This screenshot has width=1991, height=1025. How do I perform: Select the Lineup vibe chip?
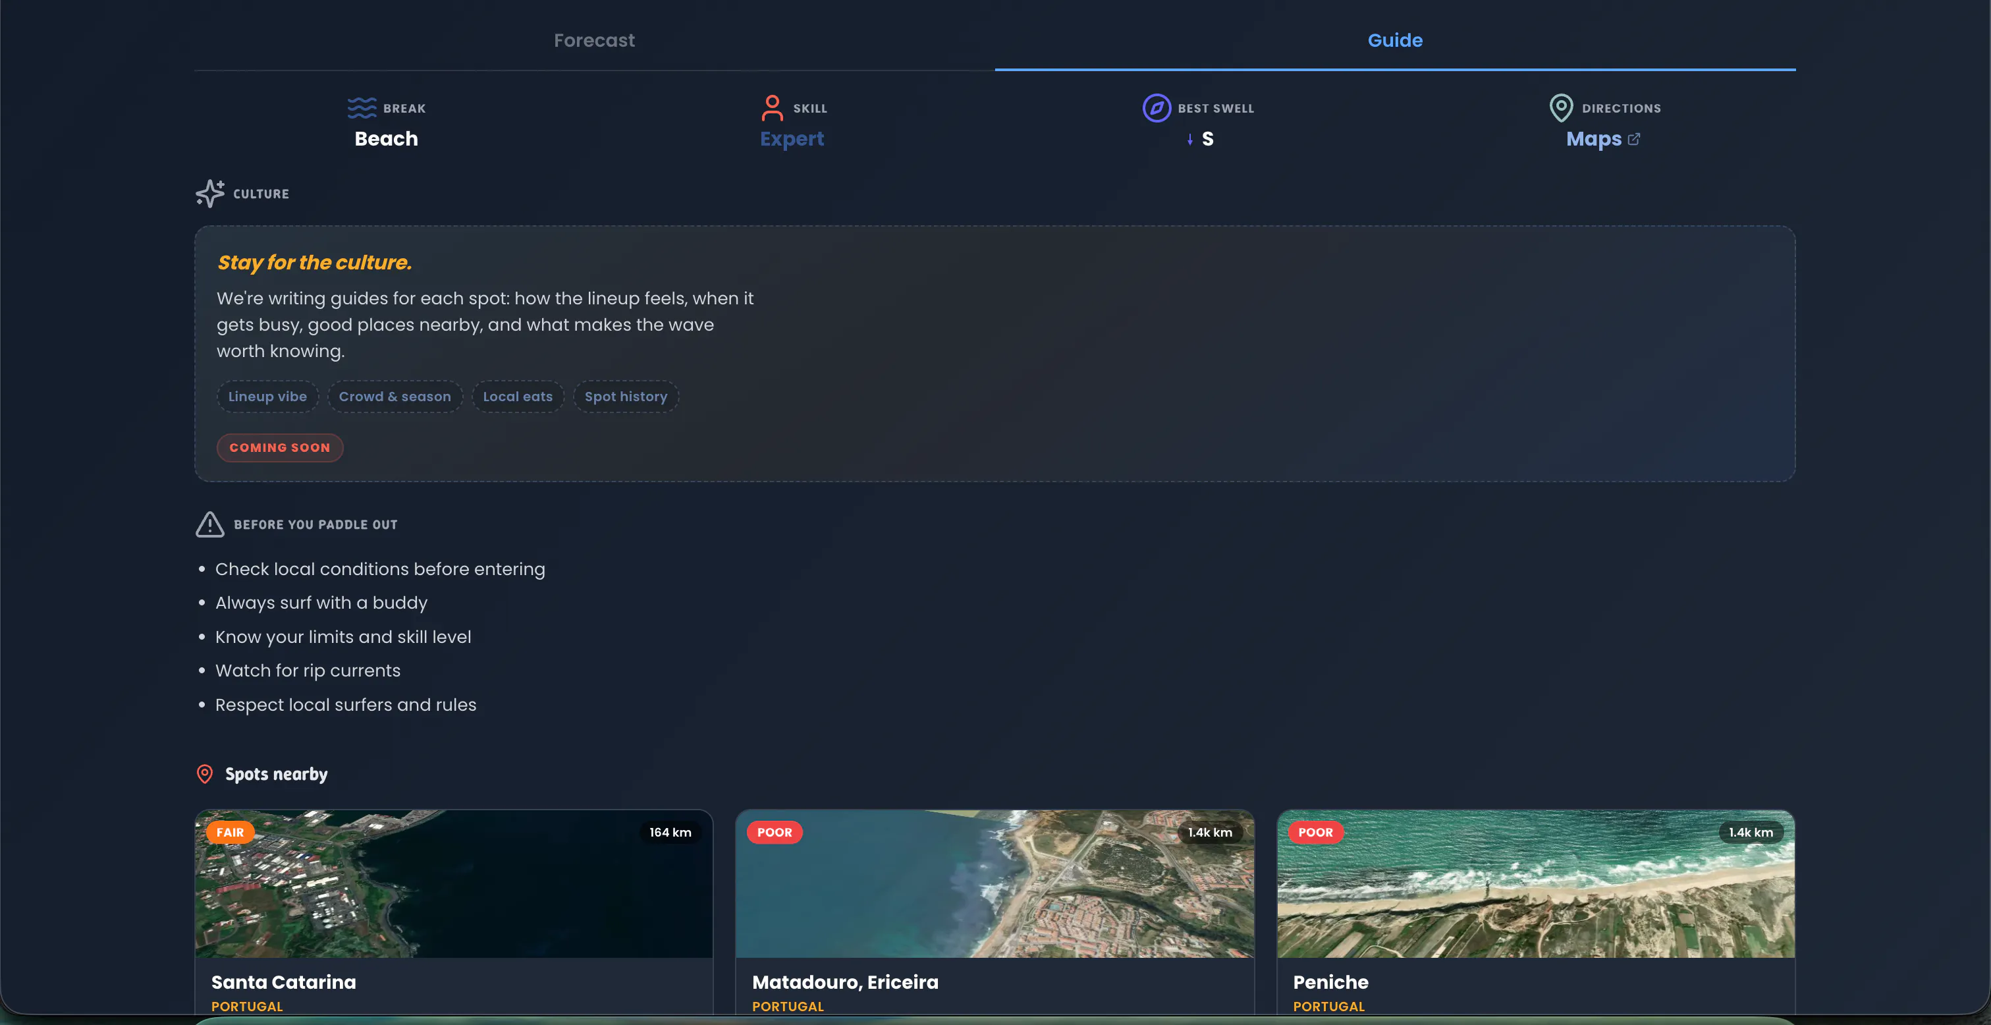tap(267, 397)
